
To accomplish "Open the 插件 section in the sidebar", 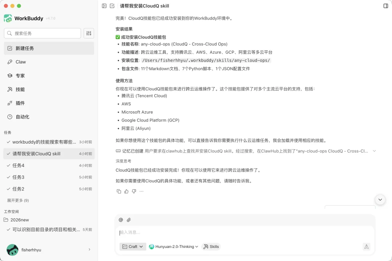I will (20, 103).
